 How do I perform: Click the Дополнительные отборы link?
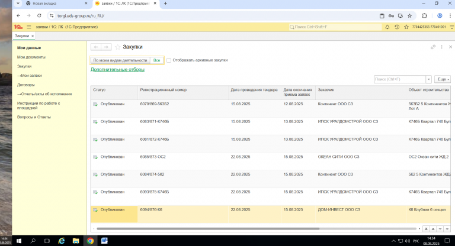point(117,70)
